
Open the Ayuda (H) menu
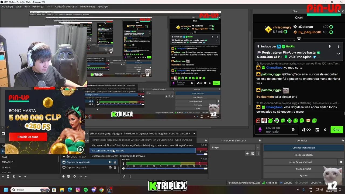(x=103, y=6)
